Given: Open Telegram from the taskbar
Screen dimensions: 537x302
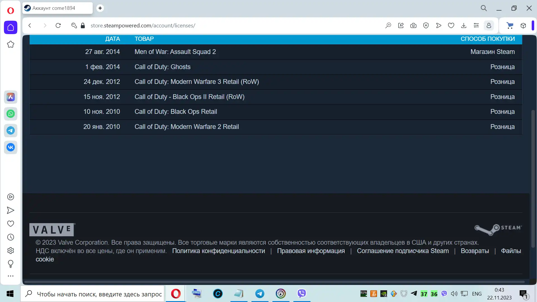Looking at the screenshot, I should coord(260,294).
